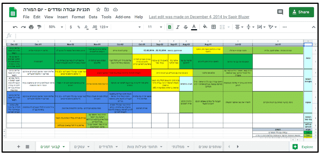Select the paint format roller icon
The width and height of the screenshot is (319, 153).
(x=39, y=27)
